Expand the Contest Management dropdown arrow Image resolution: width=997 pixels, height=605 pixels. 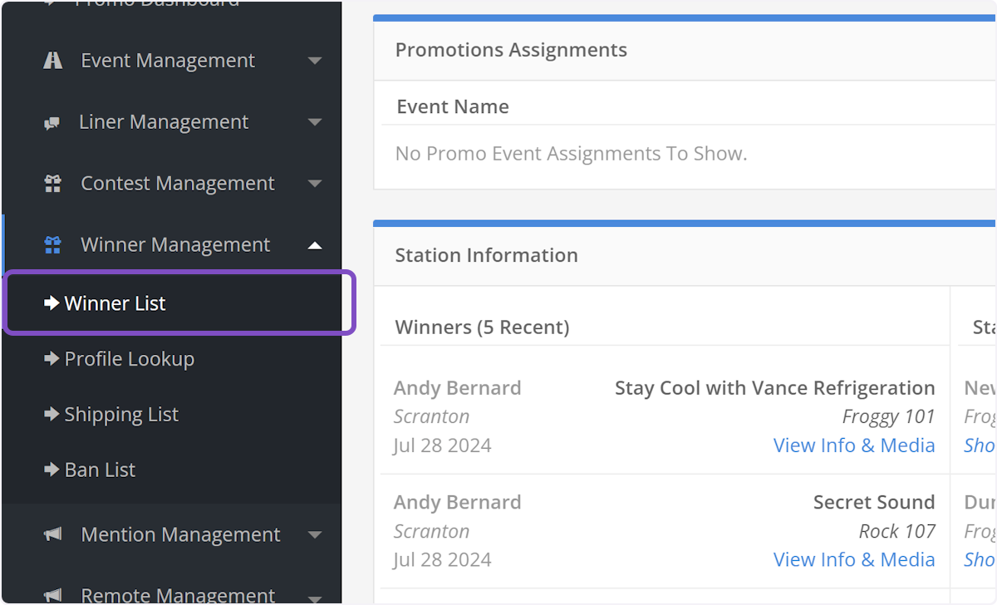tap(314, 184)
